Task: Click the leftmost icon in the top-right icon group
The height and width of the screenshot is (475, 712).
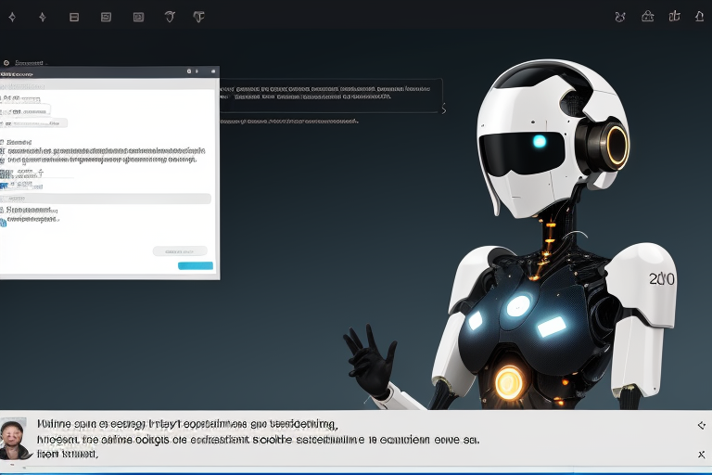Action: coord(621,17)
